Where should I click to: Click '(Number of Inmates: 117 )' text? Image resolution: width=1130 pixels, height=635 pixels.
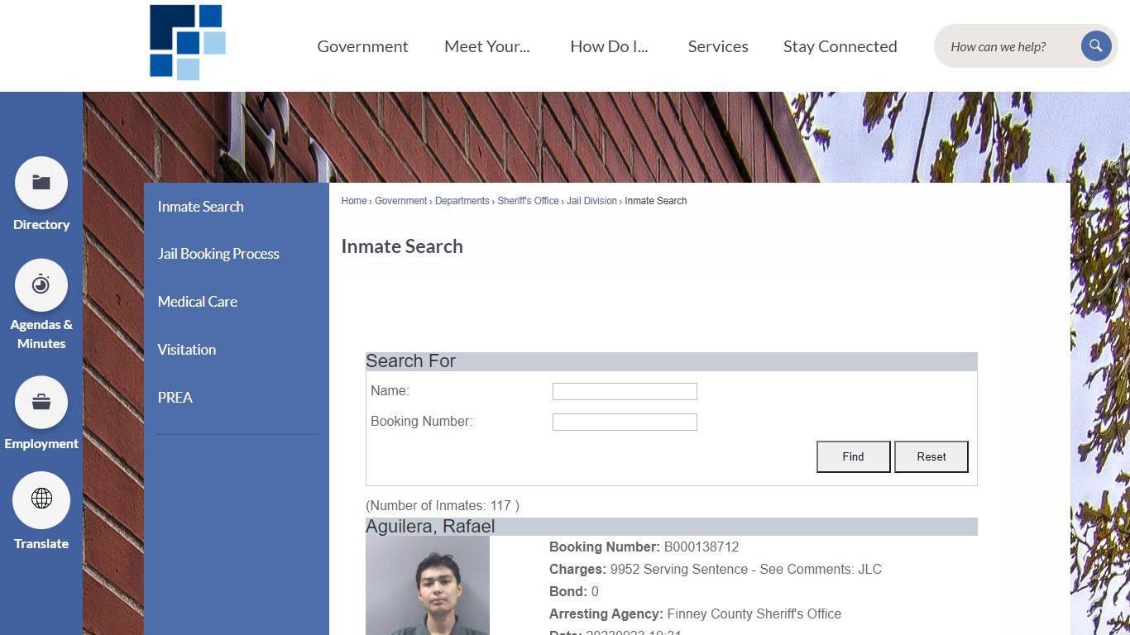click(x=443, y=505)
